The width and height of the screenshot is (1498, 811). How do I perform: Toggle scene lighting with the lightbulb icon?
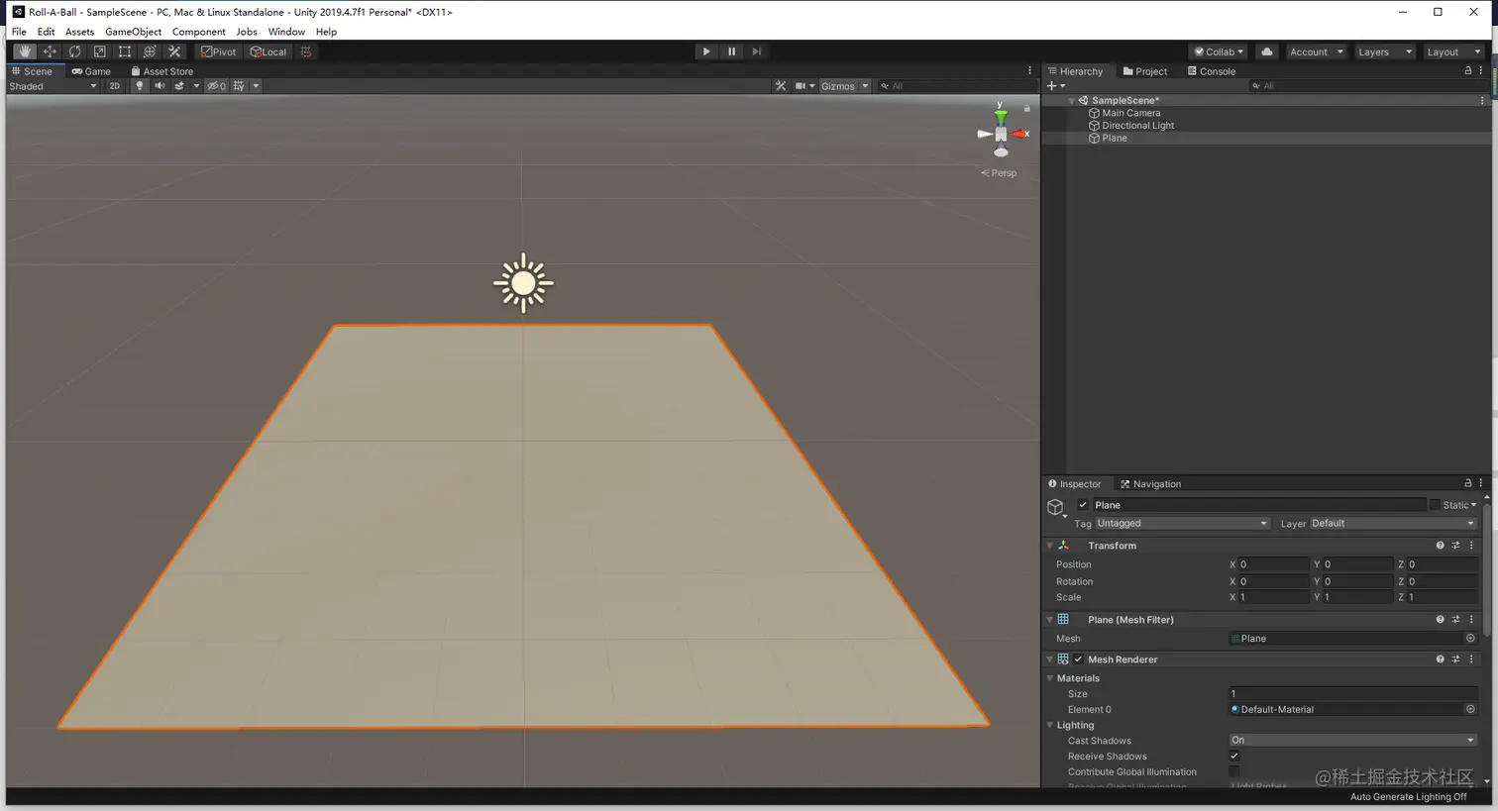(x=140, y=86)
